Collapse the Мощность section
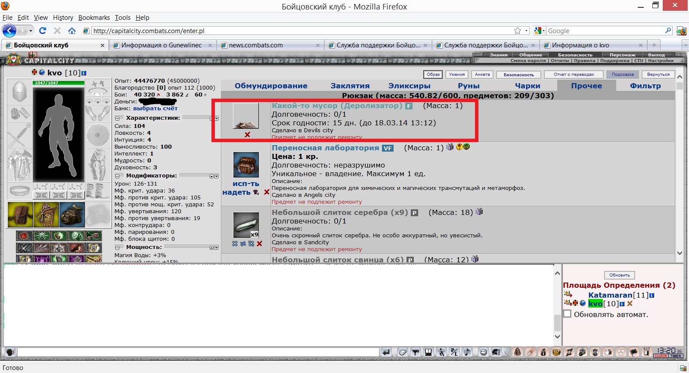The image size is (689, 373). pos(118,248)
